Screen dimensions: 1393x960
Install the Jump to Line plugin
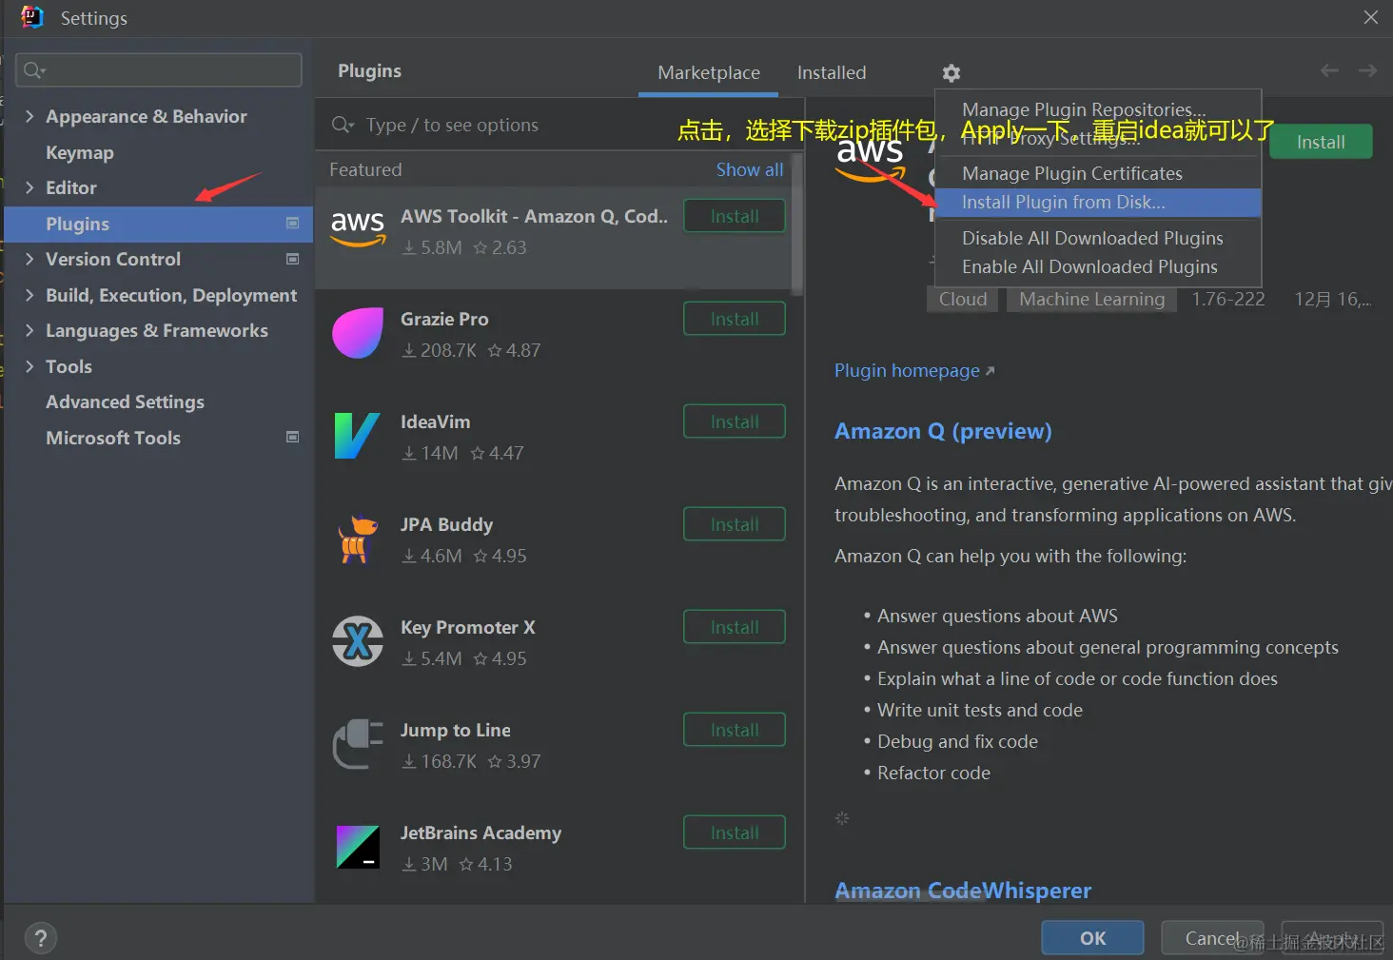[735, 730]
